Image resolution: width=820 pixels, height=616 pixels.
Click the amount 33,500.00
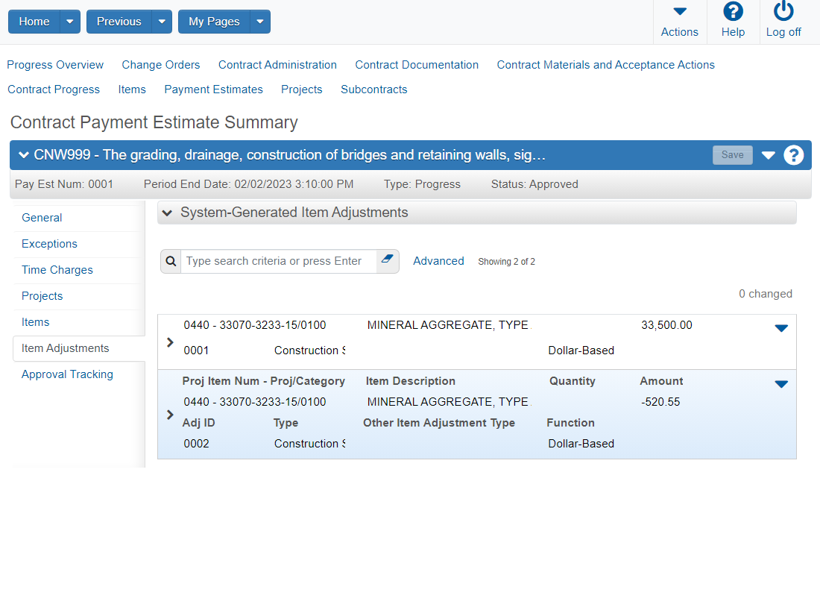(x=666, y=325)
